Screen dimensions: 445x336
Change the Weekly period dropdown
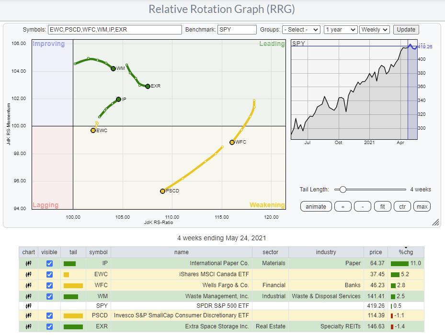pyautogui.click(x=374, y=30)
